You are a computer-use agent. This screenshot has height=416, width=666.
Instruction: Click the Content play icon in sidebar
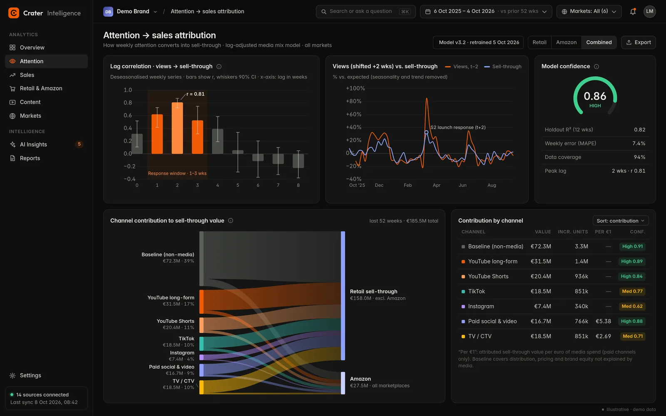coord(12,102)
